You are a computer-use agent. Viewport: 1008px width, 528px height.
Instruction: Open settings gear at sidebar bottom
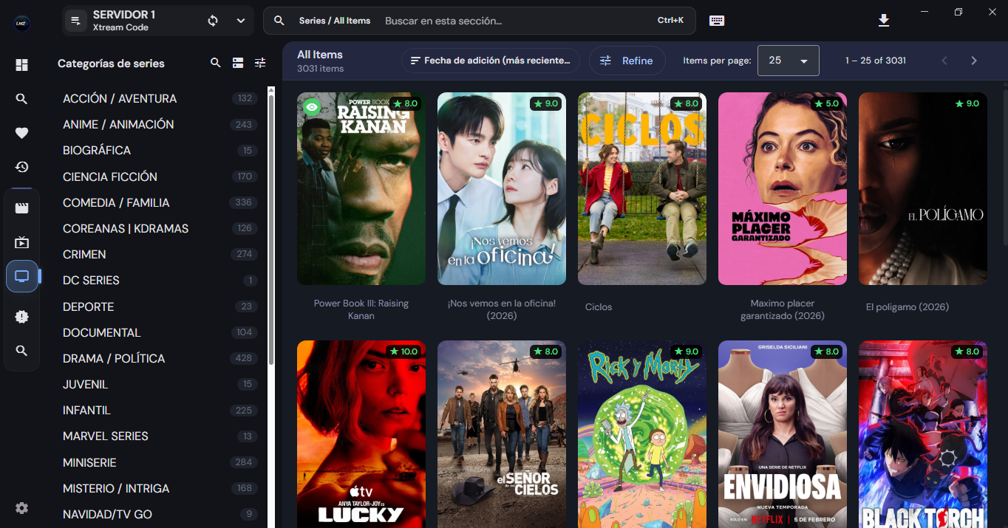click(x=21, y=508)
